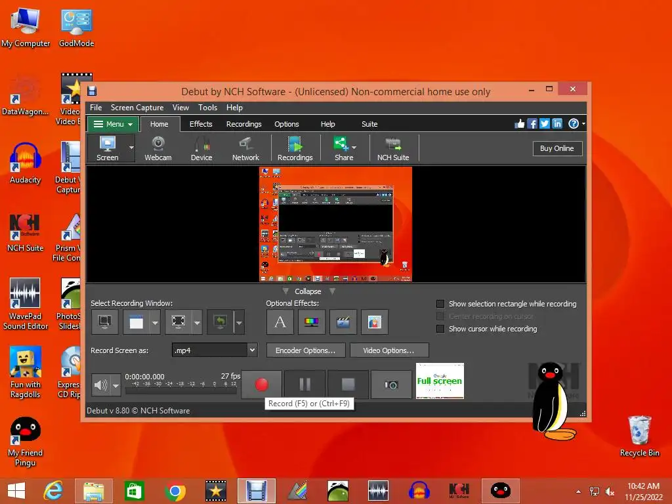Open Video Options dialog
The height and width of the screenshot is (504, 672).
[388, 350]
